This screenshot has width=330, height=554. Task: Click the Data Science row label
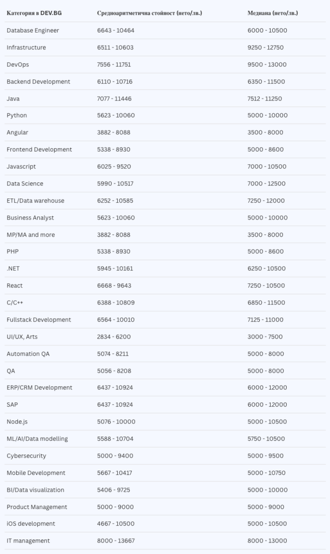(x=25, y=183)
